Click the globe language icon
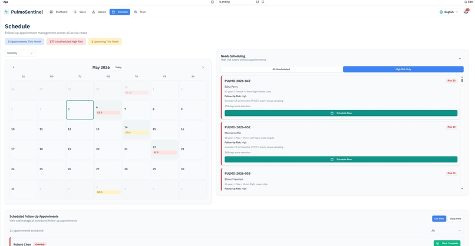The height and width of the screenshot is (246, 475). pos(441,12)
